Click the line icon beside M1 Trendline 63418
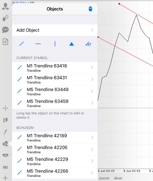Viewport: 153px width, 181px height. coord(19,67)
